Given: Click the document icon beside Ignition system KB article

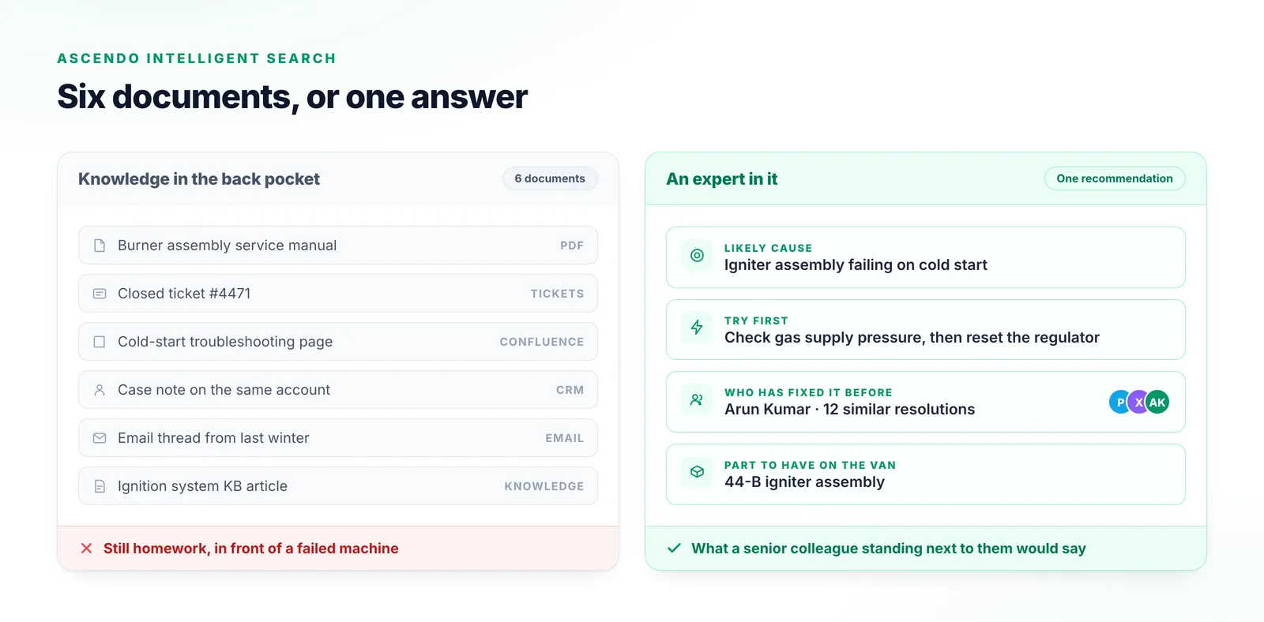Looking at the screenshot, I should 100,486.
